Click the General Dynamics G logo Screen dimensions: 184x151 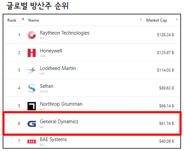click(x=32, y=124)
